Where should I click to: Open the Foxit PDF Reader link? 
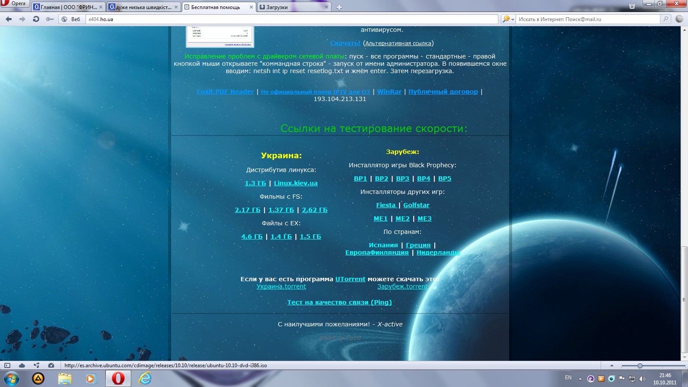pos(225,92)
